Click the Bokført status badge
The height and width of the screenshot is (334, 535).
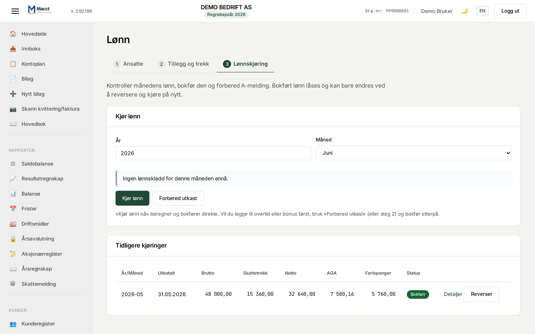(418, 294)
